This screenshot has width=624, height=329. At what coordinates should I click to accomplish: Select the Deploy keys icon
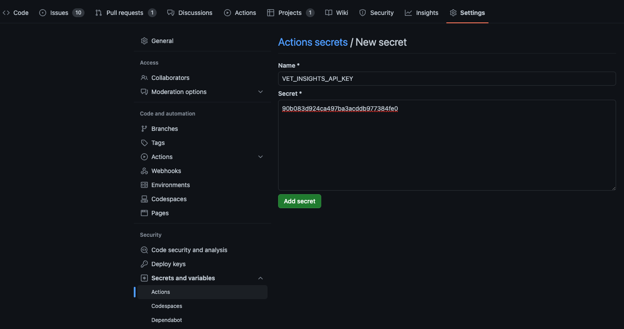[144, 264]
